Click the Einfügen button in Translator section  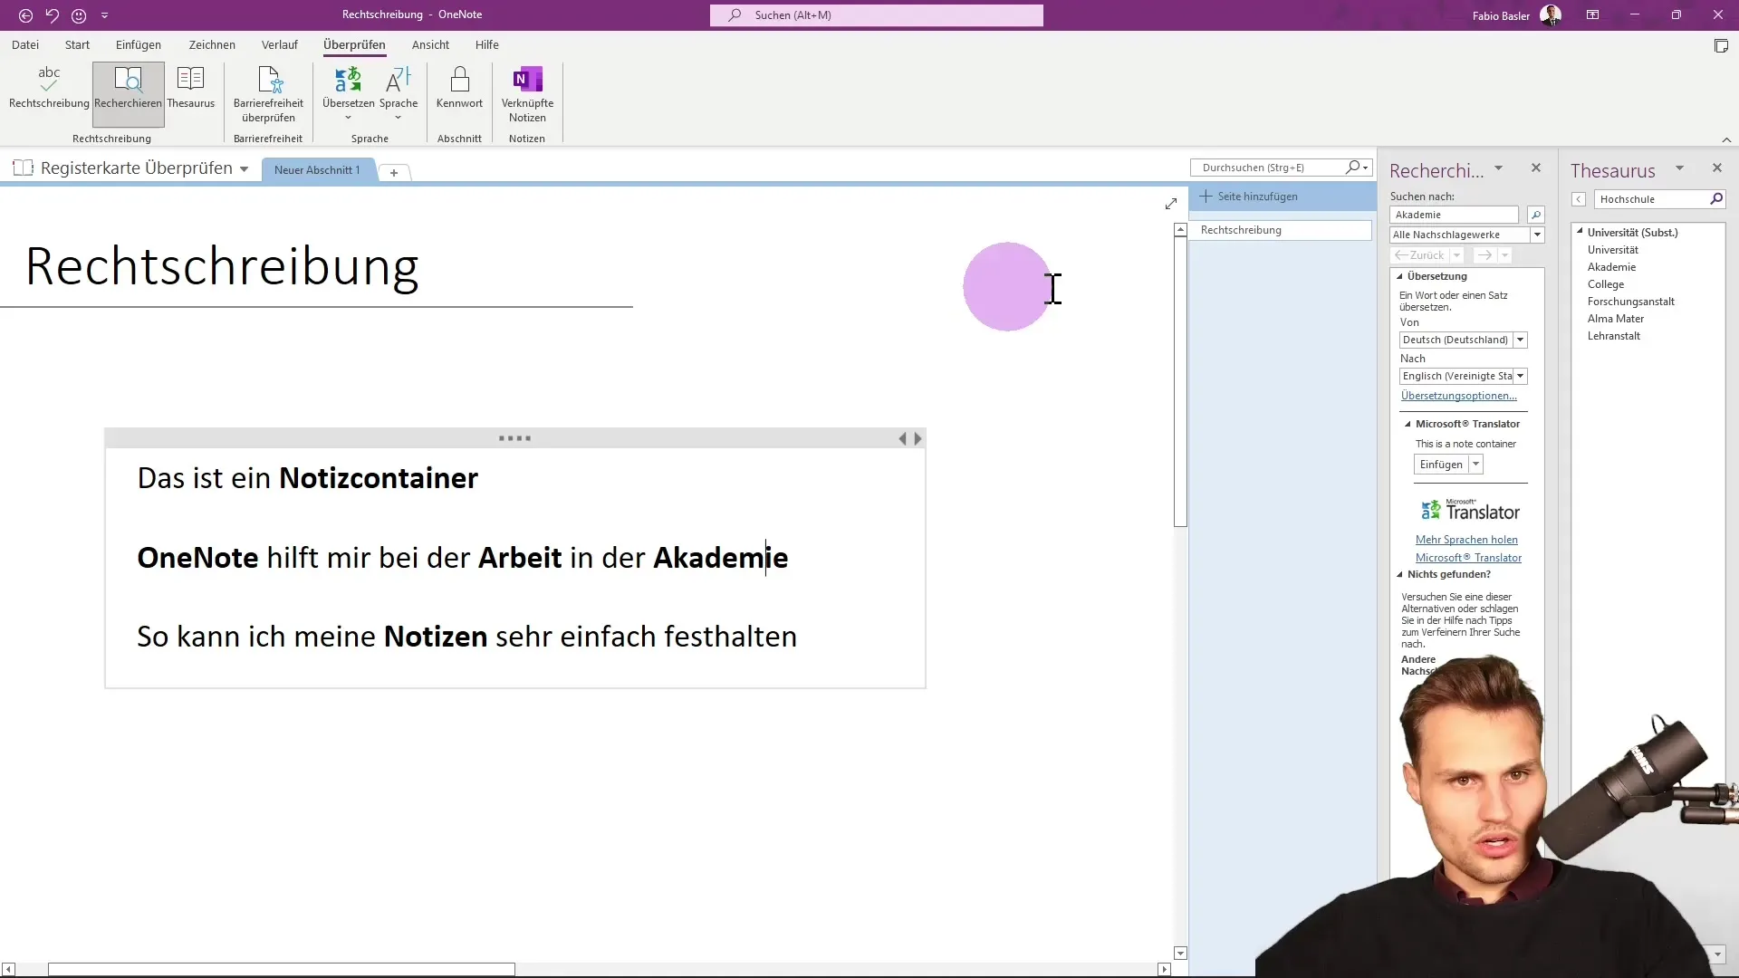click(x=1440, y=464)
